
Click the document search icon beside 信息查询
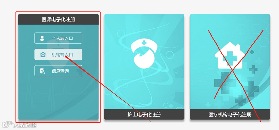[x=42, y=71]
